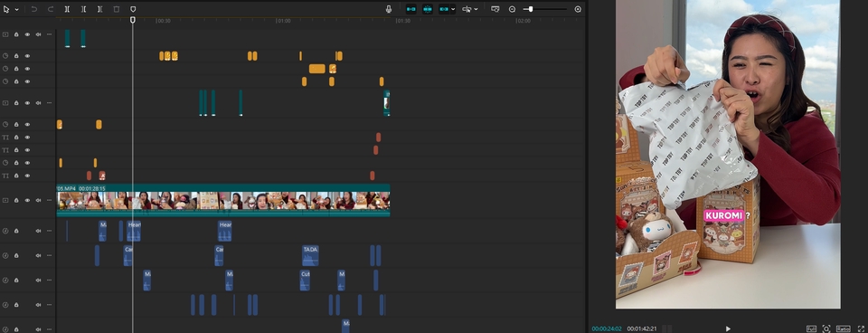The width and height of the screenshot is (868, 333).
Task: Click the timeline zoom slider handle
Action: (x=531, y=9)
